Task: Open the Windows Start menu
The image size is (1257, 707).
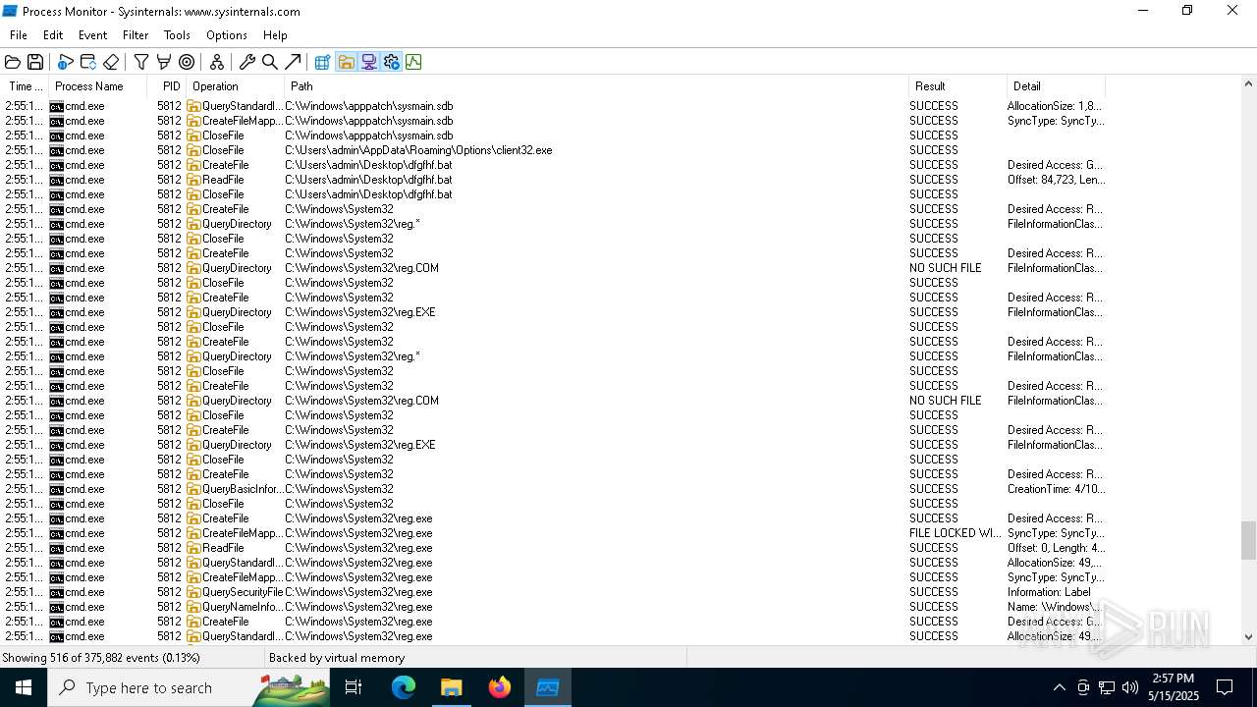Action: coord(24,687)
